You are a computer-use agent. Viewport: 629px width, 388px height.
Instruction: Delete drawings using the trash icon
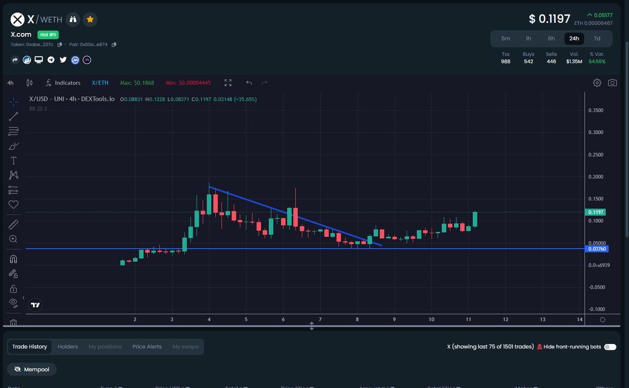click(x=13, y=322)
